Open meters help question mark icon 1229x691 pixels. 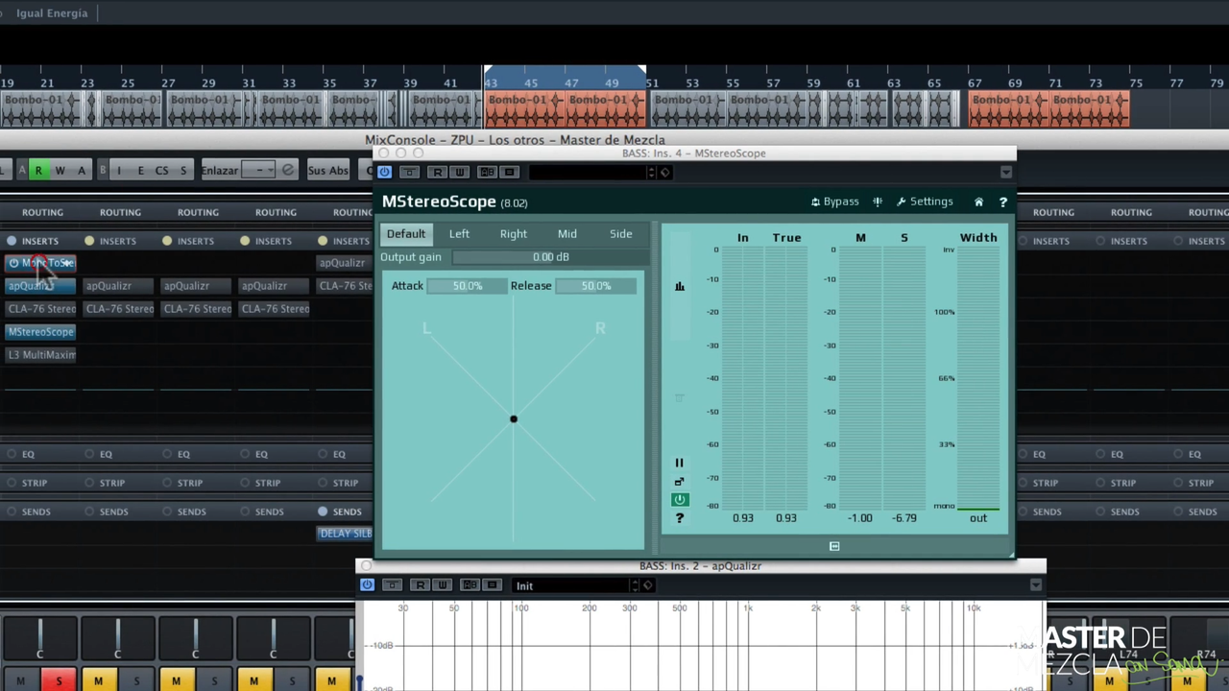679,518
